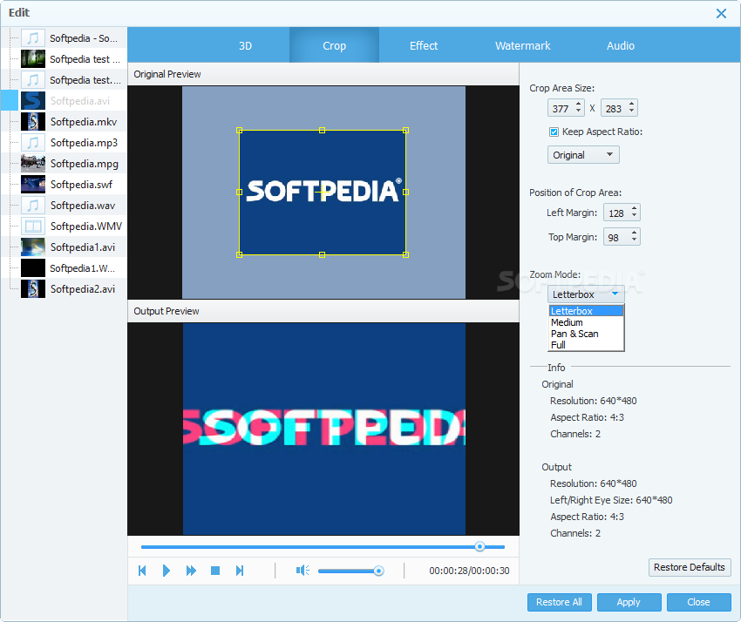The height and width of the screenshot is (622, 741).
Task: Click the Softpedia.WMV film icon
Action: click(x=33, y=226)
